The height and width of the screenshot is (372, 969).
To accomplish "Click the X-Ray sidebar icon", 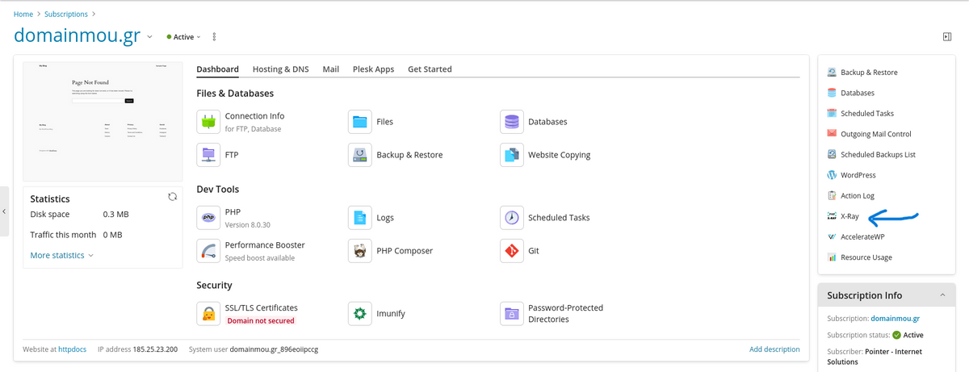I will 832,216.
